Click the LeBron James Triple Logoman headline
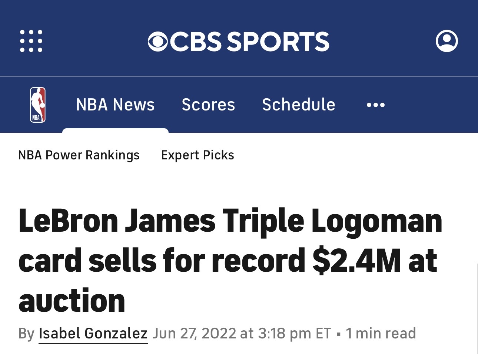478x354 pixels. pos(230,260)
